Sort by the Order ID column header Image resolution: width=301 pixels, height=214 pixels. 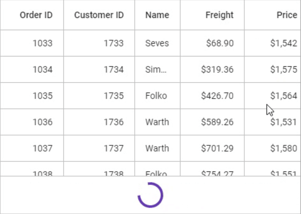36,15
